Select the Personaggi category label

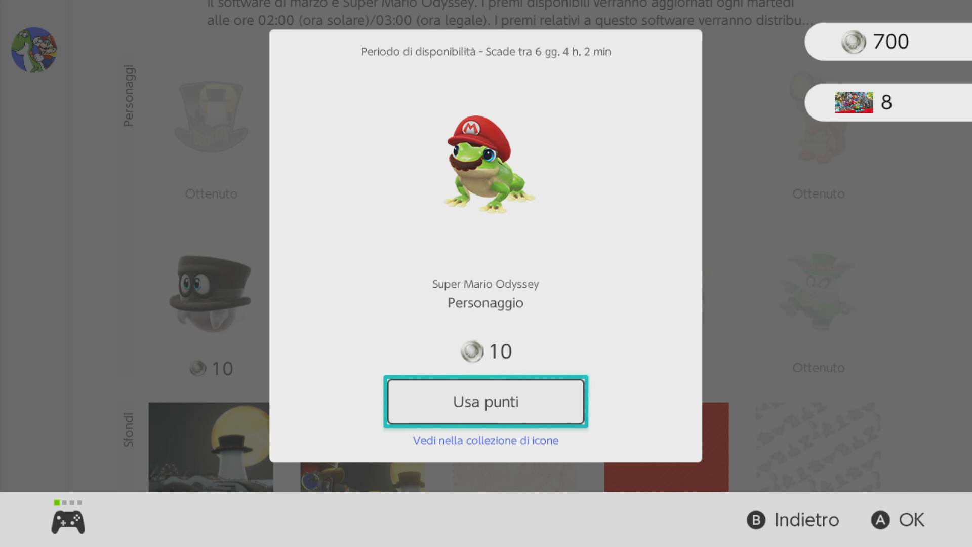point(129,95)
